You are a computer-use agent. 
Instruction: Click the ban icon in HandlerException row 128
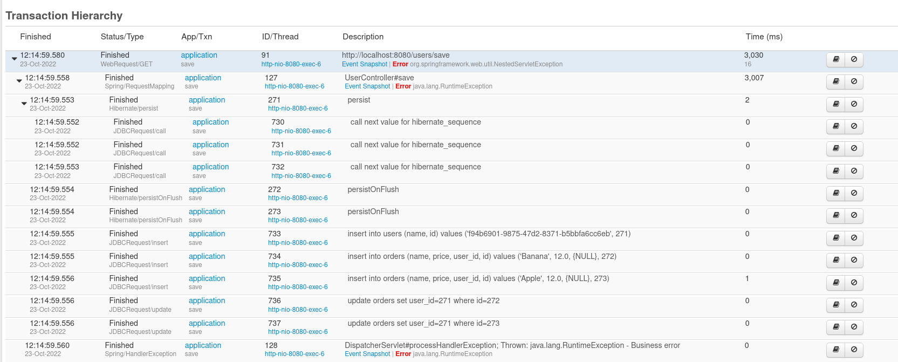click(x=854, y=350)
